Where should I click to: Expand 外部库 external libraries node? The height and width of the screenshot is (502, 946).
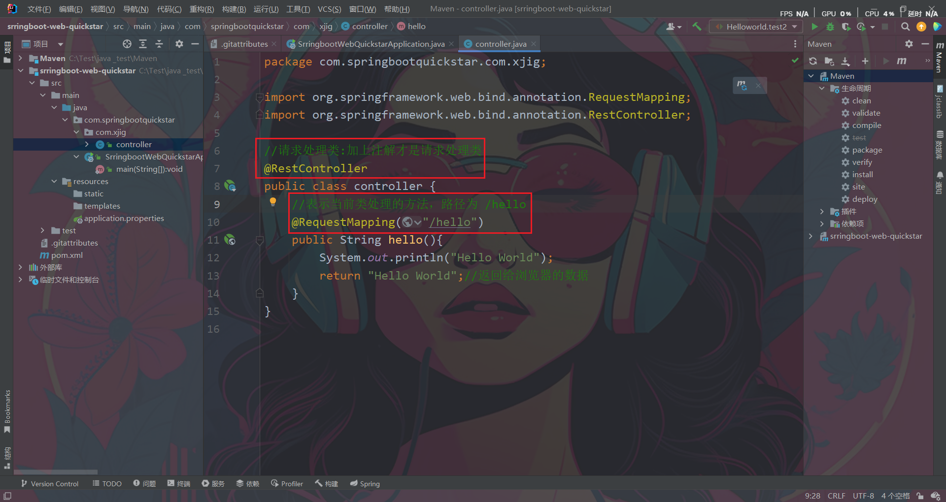(x=21, y=267)
